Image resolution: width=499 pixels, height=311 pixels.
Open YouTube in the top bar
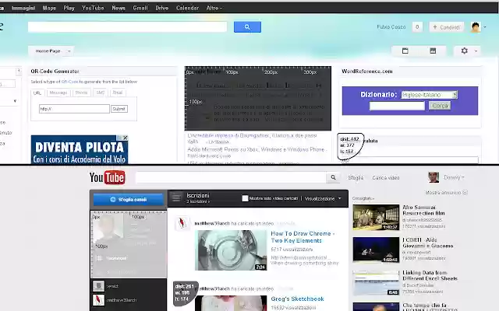(x=93, y=8)
